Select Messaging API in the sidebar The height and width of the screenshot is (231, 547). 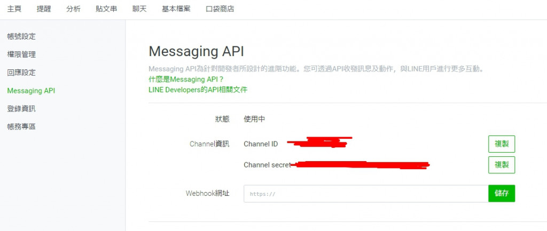pyautogui.click(x=31, y=91)
